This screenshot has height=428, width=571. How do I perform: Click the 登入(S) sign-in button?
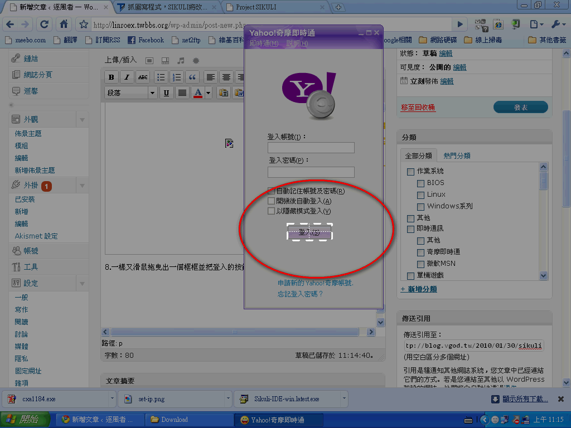(309, 232)
